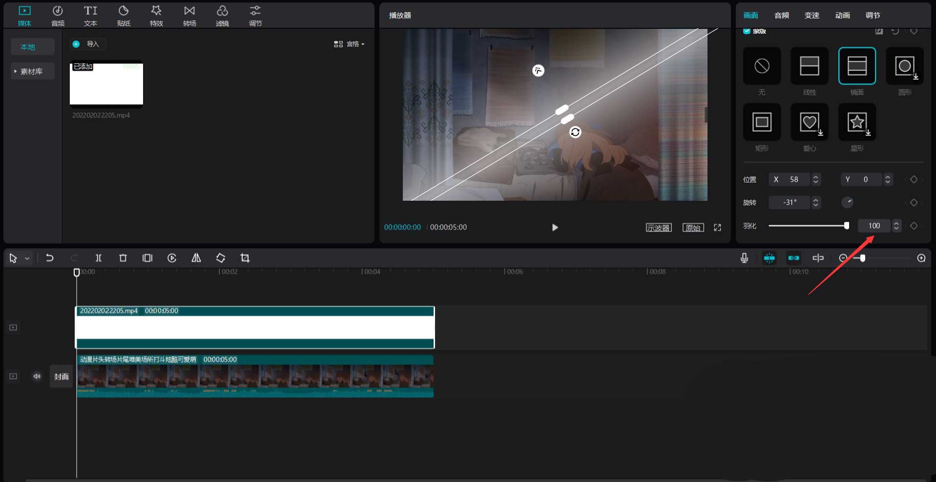Open the Filters (滤镜) tab

(222, 16)
